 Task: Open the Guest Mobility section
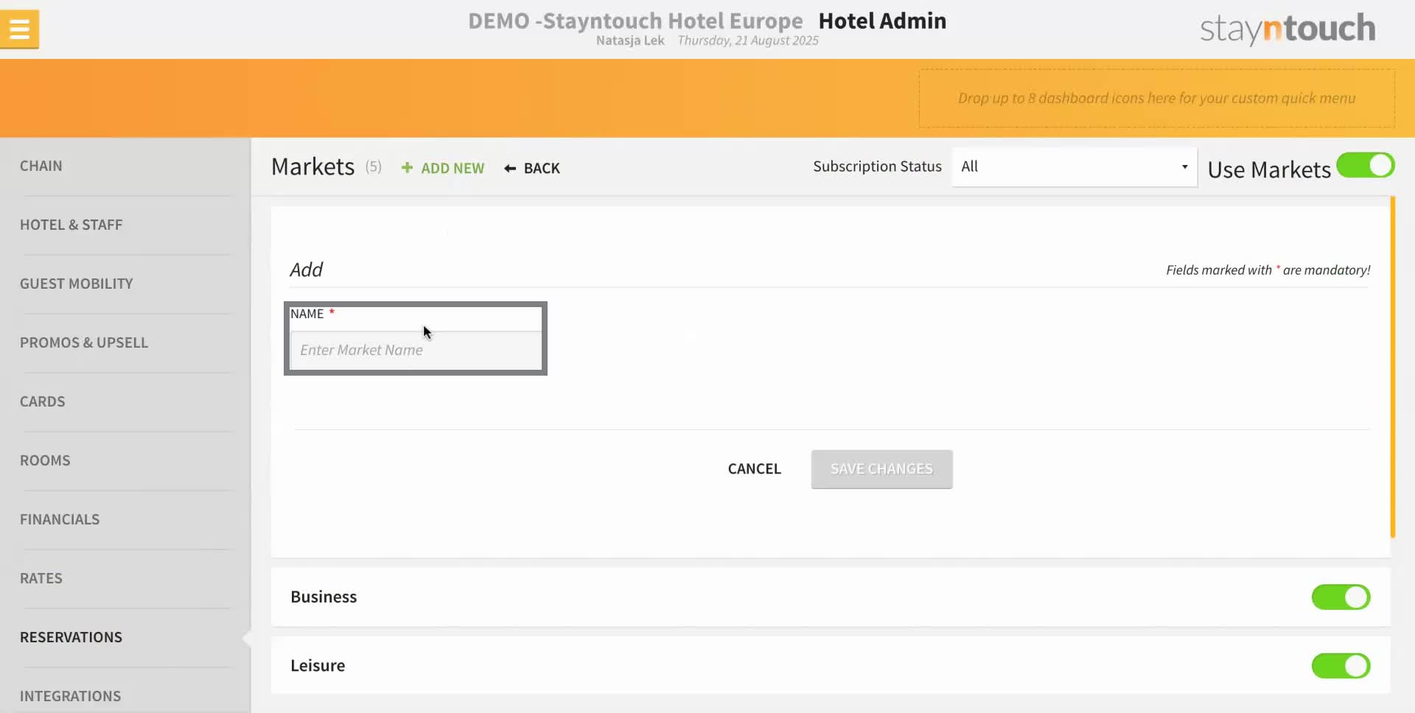tap(77, 284)
